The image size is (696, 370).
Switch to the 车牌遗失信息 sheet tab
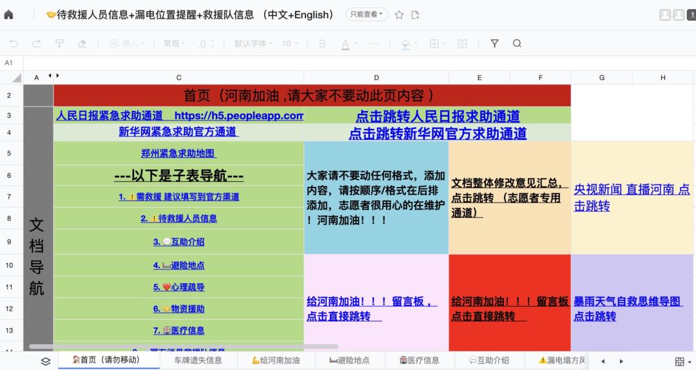coord(198,360)
